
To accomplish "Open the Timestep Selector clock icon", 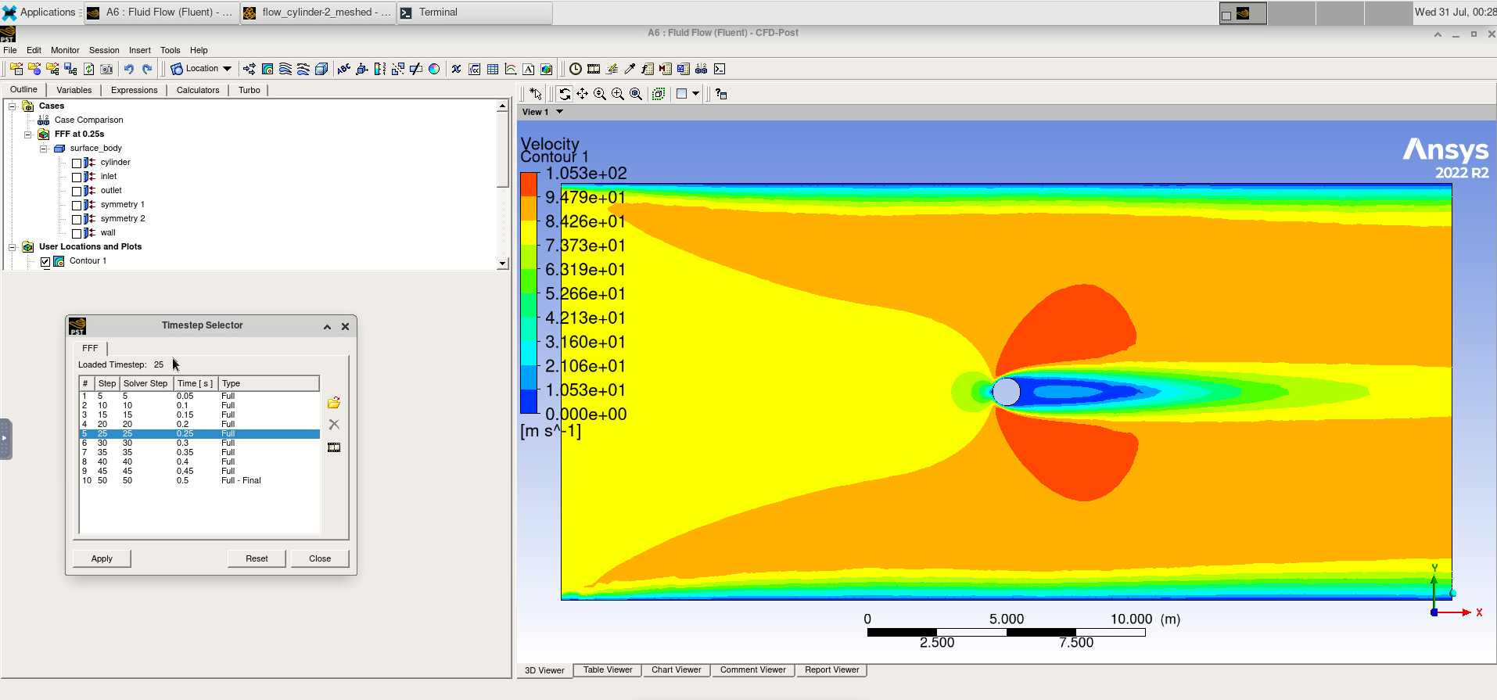I will click(x=576, y=69).
